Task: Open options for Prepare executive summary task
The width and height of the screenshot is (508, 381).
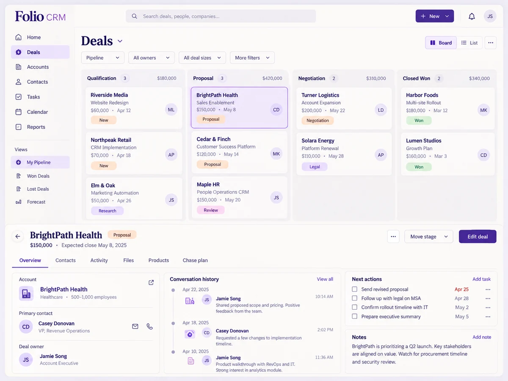Action: pyautogui.click(x=488, y=317)
